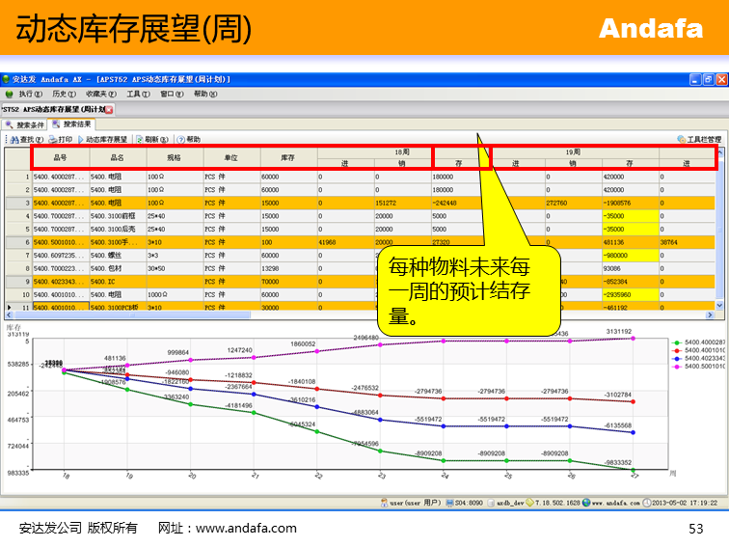
Task: Open the 执行 menu
Action: click(x=30, y=95)
